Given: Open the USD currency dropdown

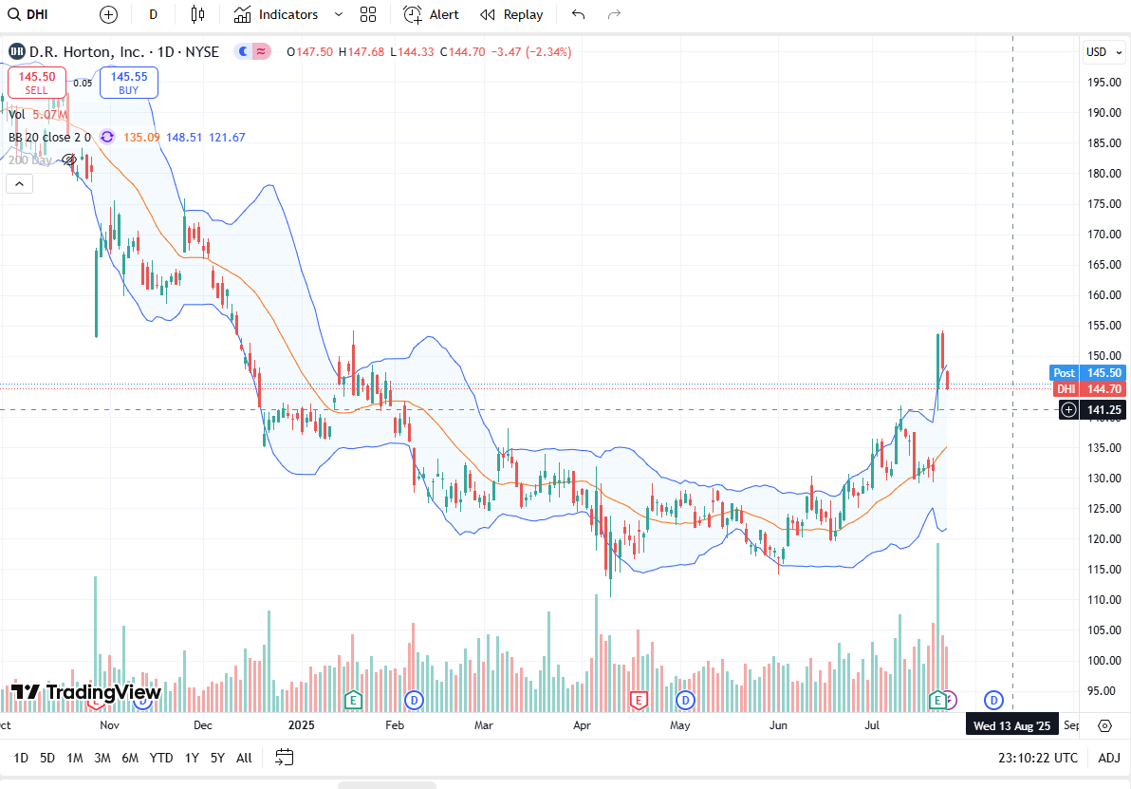Looking at the screenshot, I should 1103,52.
